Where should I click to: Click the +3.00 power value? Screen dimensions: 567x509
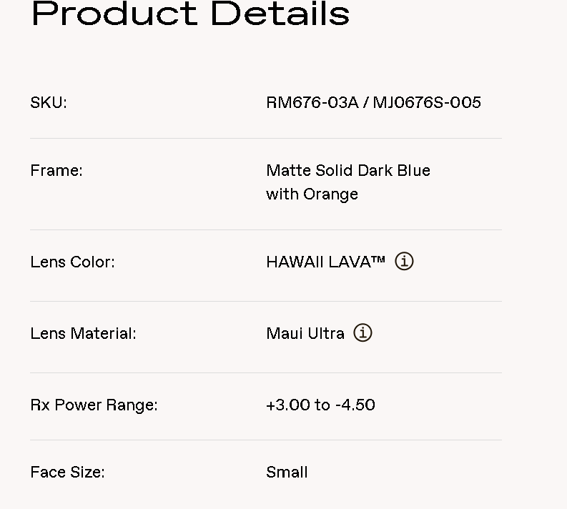click(288, 405)
